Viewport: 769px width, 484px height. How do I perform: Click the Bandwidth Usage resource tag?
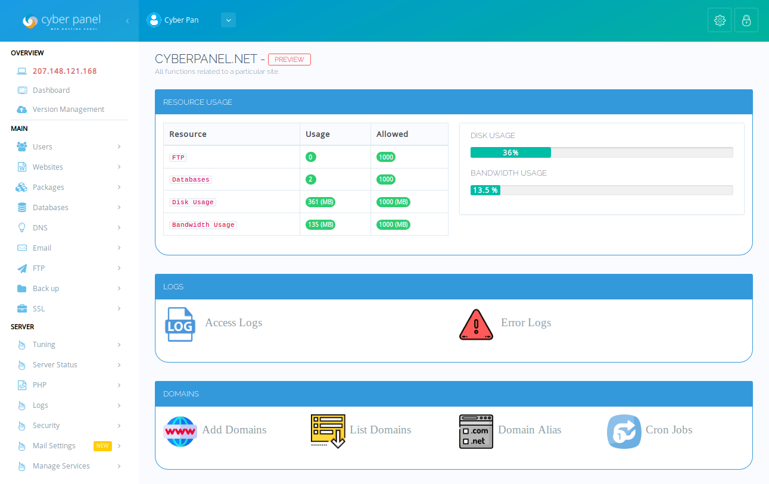pos(203,225)
